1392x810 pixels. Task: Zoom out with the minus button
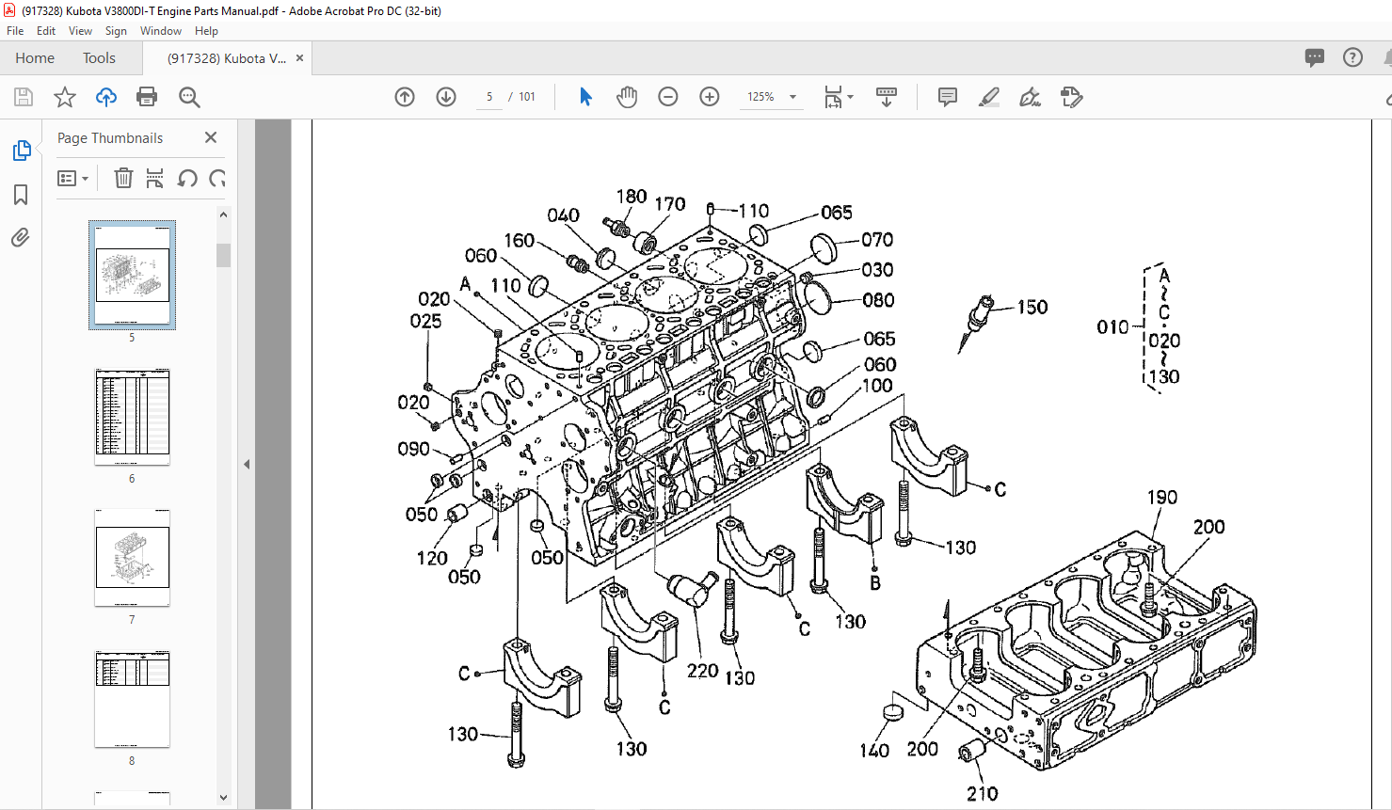[668, 97]
